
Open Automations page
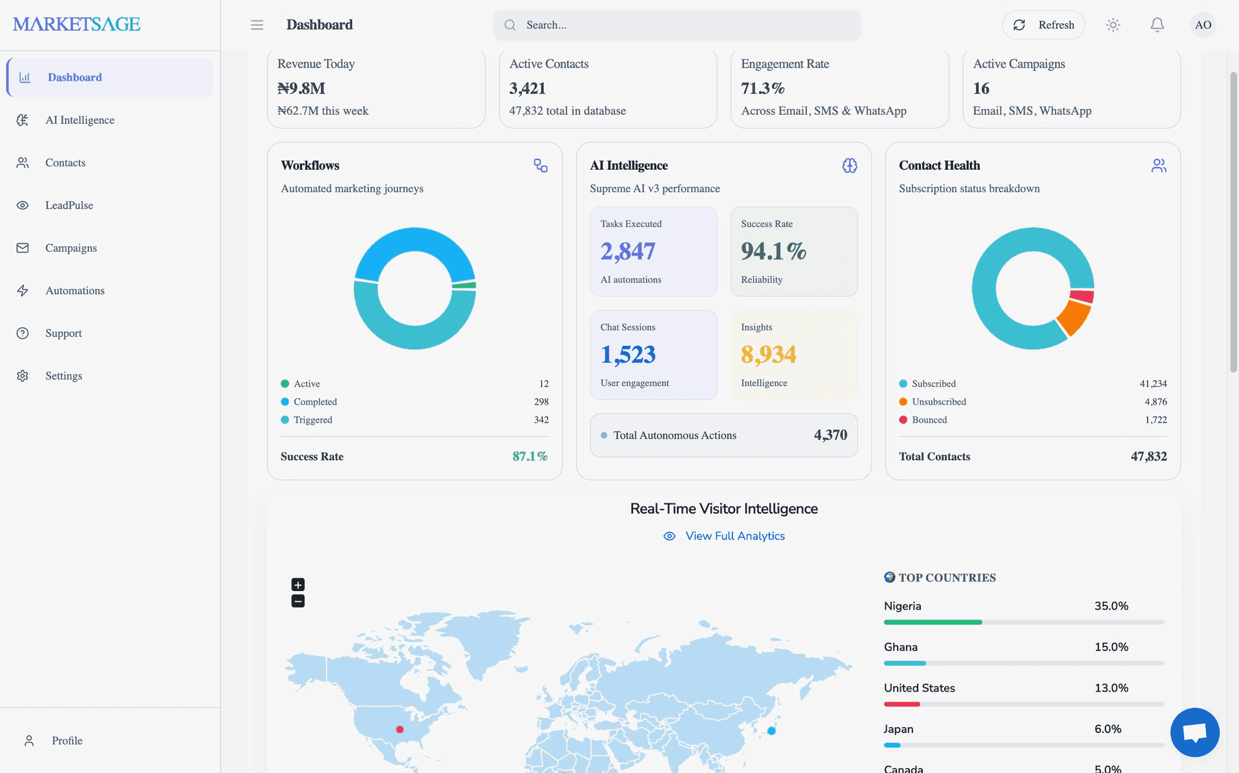tap(110, 290)
